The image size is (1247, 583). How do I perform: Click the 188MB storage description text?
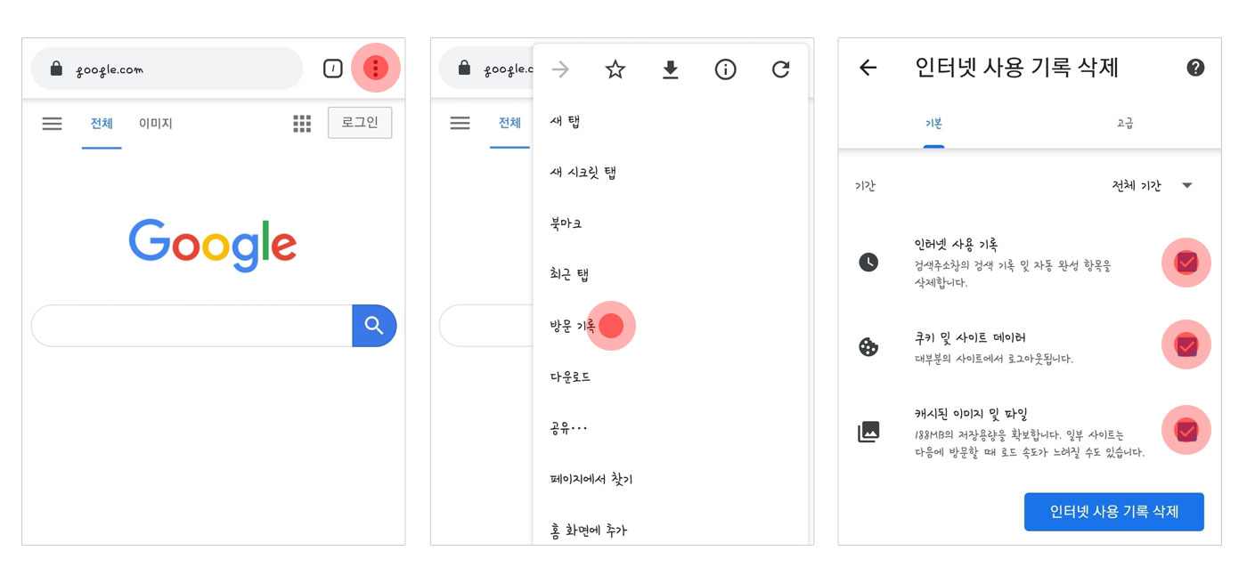pos(1029,443)
